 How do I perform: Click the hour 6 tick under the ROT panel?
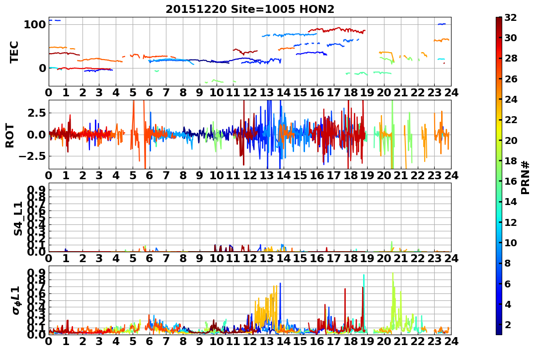click(149, 175)
